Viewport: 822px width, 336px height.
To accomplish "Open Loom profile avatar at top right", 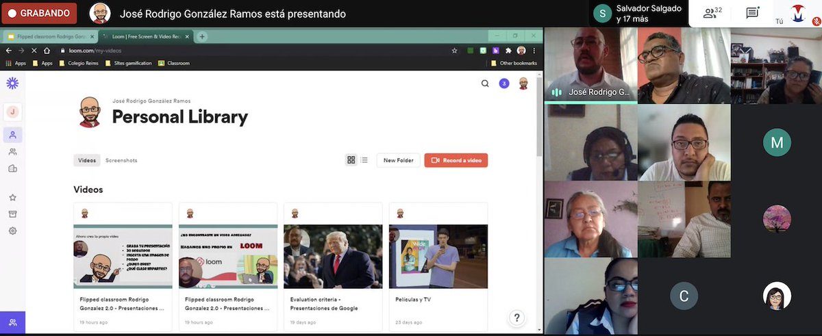I will [x=523, y=83].
